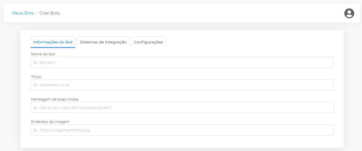362x151 pixels.
Task: Click the 'Ex.: Bot Sam' placeholder text
Action: click(44, 63)
